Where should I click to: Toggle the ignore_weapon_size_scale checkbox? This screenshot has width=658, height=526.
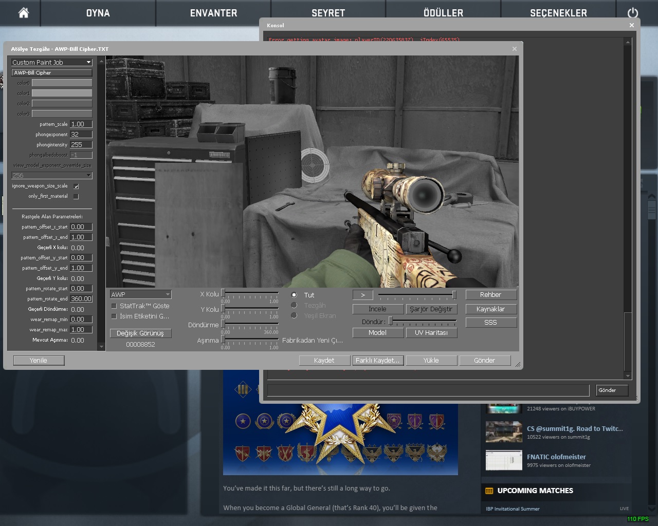76,186
